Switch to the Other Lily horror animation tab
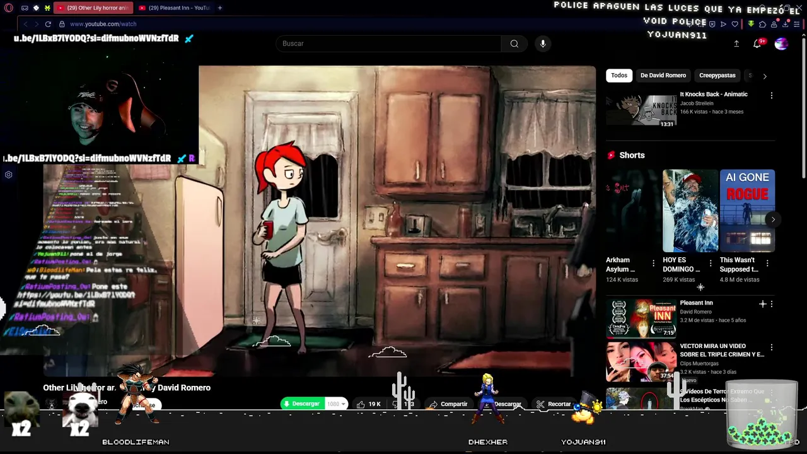The image size is (807, 454). (x=93, y=8)
